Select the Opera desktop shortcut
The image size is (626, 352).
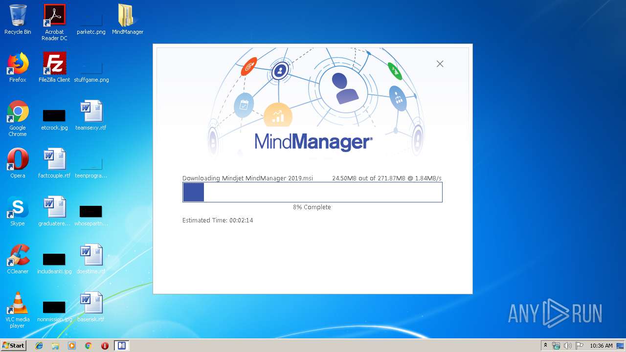pyautogui.click(x=18, y=163)
